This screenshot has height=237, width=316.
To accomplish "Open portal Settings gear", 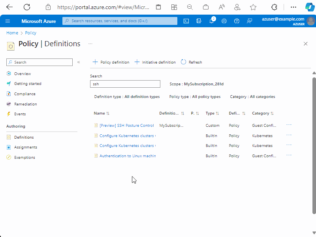I will tap(224, 21).
